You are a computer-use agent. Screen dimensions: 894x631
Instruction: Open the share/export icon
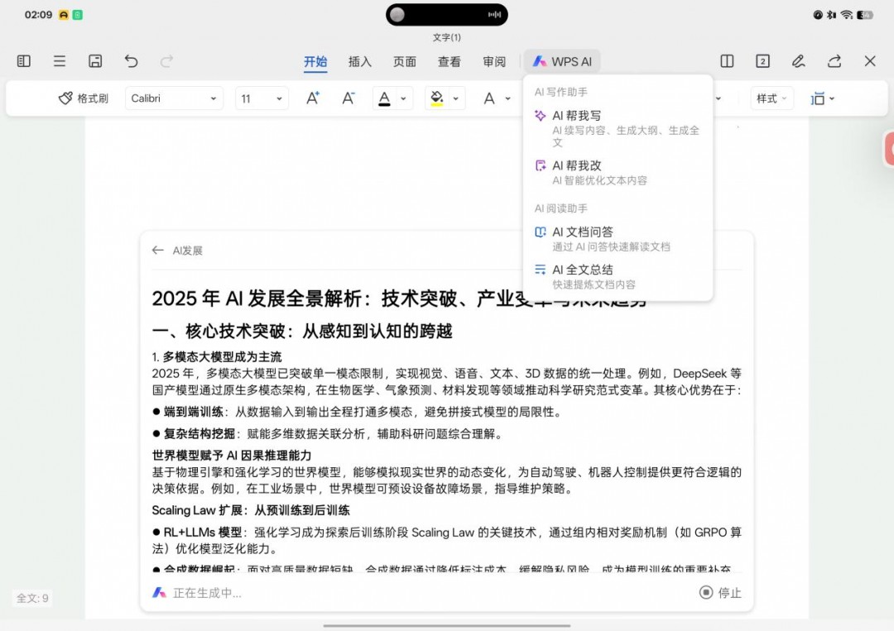(834, 61)
